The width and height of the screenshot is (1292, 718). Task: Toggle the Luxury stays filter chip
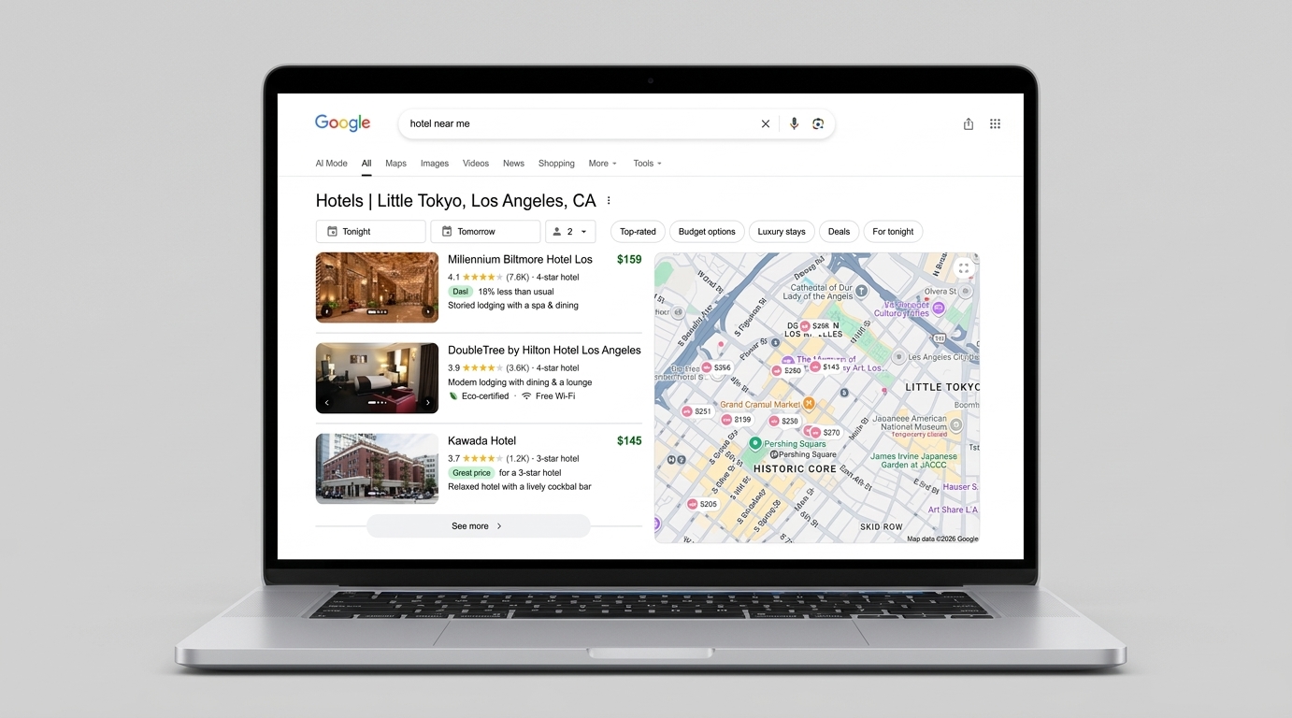(x=782, y=232)
